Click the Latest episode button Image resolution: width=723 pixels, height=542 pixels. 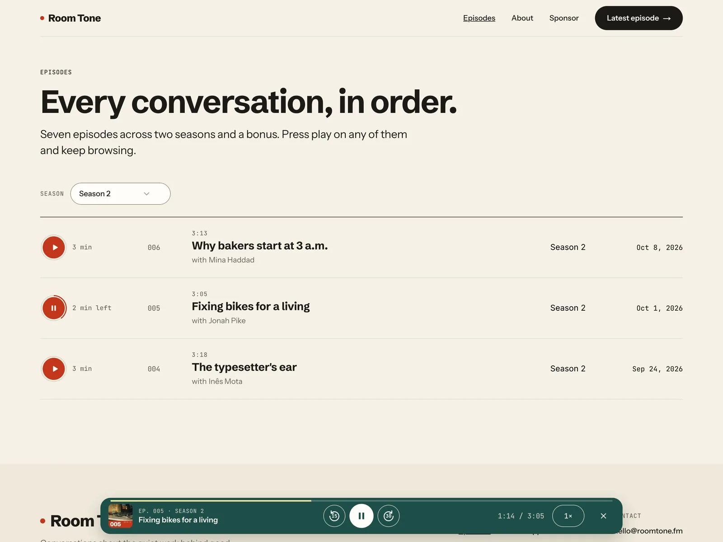click(638, 18)
